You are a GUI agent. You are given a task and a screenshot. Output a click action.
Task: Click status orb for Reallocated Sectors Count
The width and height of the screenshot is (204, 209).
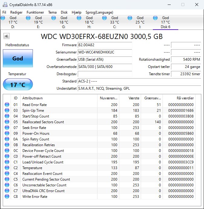pos(7,122)
